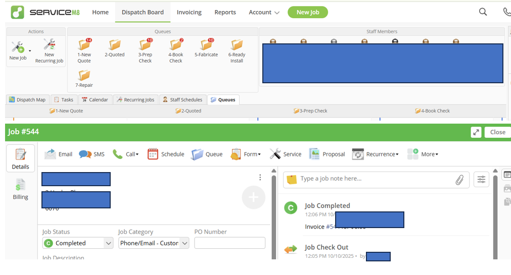The width and height of the screenshot is (511, 275).
Task: Open the Job Category dropdown
Action: (x=154, y=243)
